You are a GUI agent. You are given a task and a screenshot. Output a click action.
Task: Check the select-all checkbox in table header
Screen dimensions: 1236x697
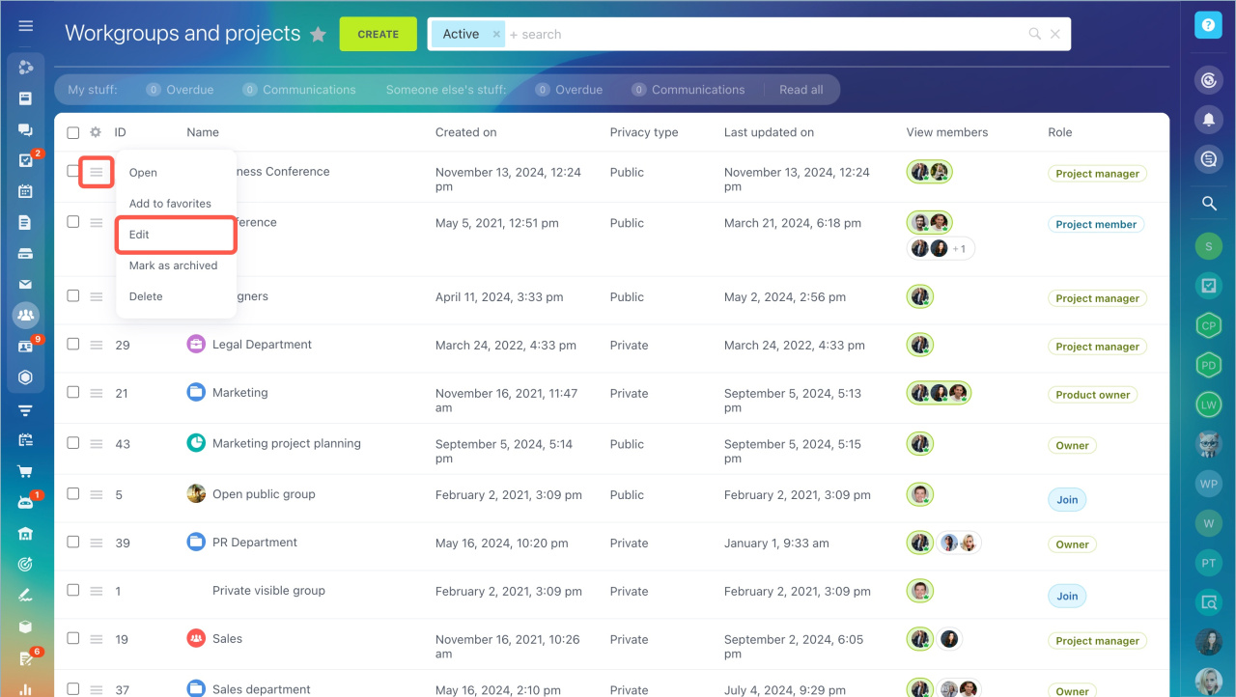[73, 132]
